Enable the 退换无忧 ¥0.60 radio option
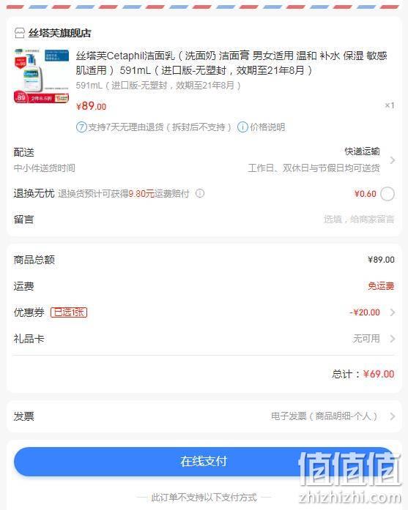408x510 pixels. point(387,194)
